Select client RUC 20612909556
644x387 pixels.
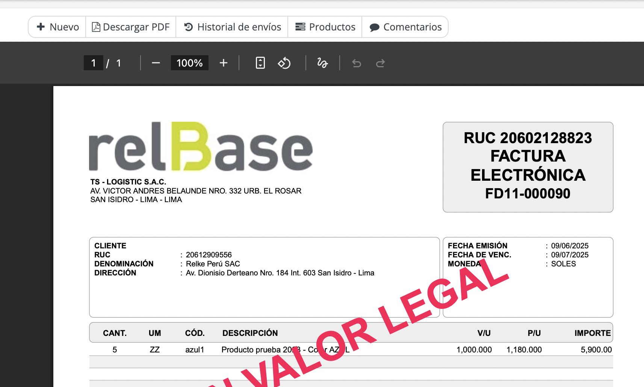tap(209, 255)
